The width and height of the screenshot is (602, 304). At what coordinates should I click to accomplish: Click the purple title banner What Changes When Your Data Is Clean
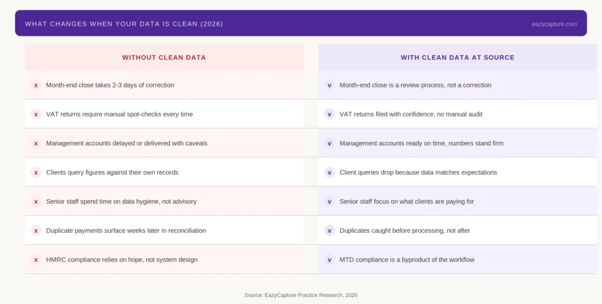(124, 24)
